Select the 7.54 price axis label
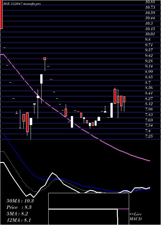The height and width of the screenshot is (225, 161). click(x=149, y=125)
